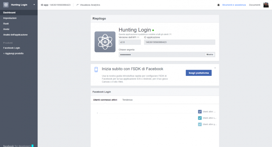Switch to the Tendenza tab

click(x=127, y=100)
